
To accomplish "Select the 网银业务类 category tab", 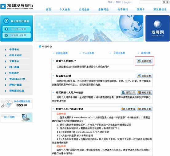I will tap(62, 53).
